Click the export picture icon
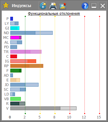The width and height of the screenshot is (108, 122). pyautogui.click(x=63, y=6)
